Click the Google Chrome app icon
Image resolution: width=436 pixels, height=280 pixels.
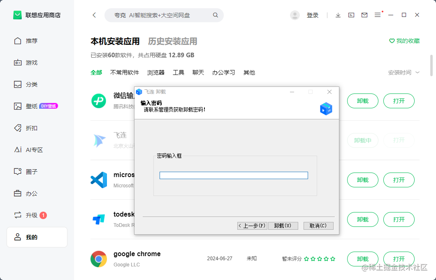click(x=99, y=259)
